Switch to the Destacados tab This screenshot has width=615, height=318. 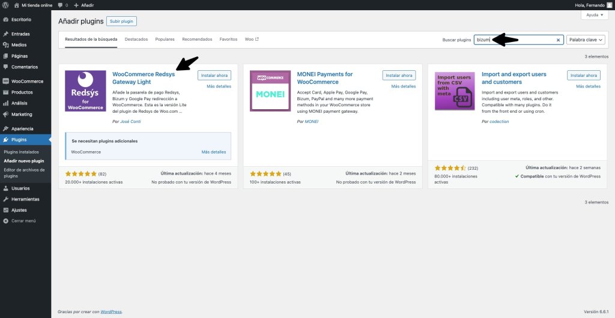(x=136, y=40)
